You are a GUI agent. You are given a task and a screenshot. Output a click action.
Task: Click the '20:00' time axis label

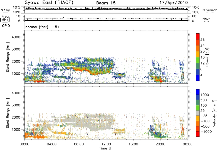point(161,144)
